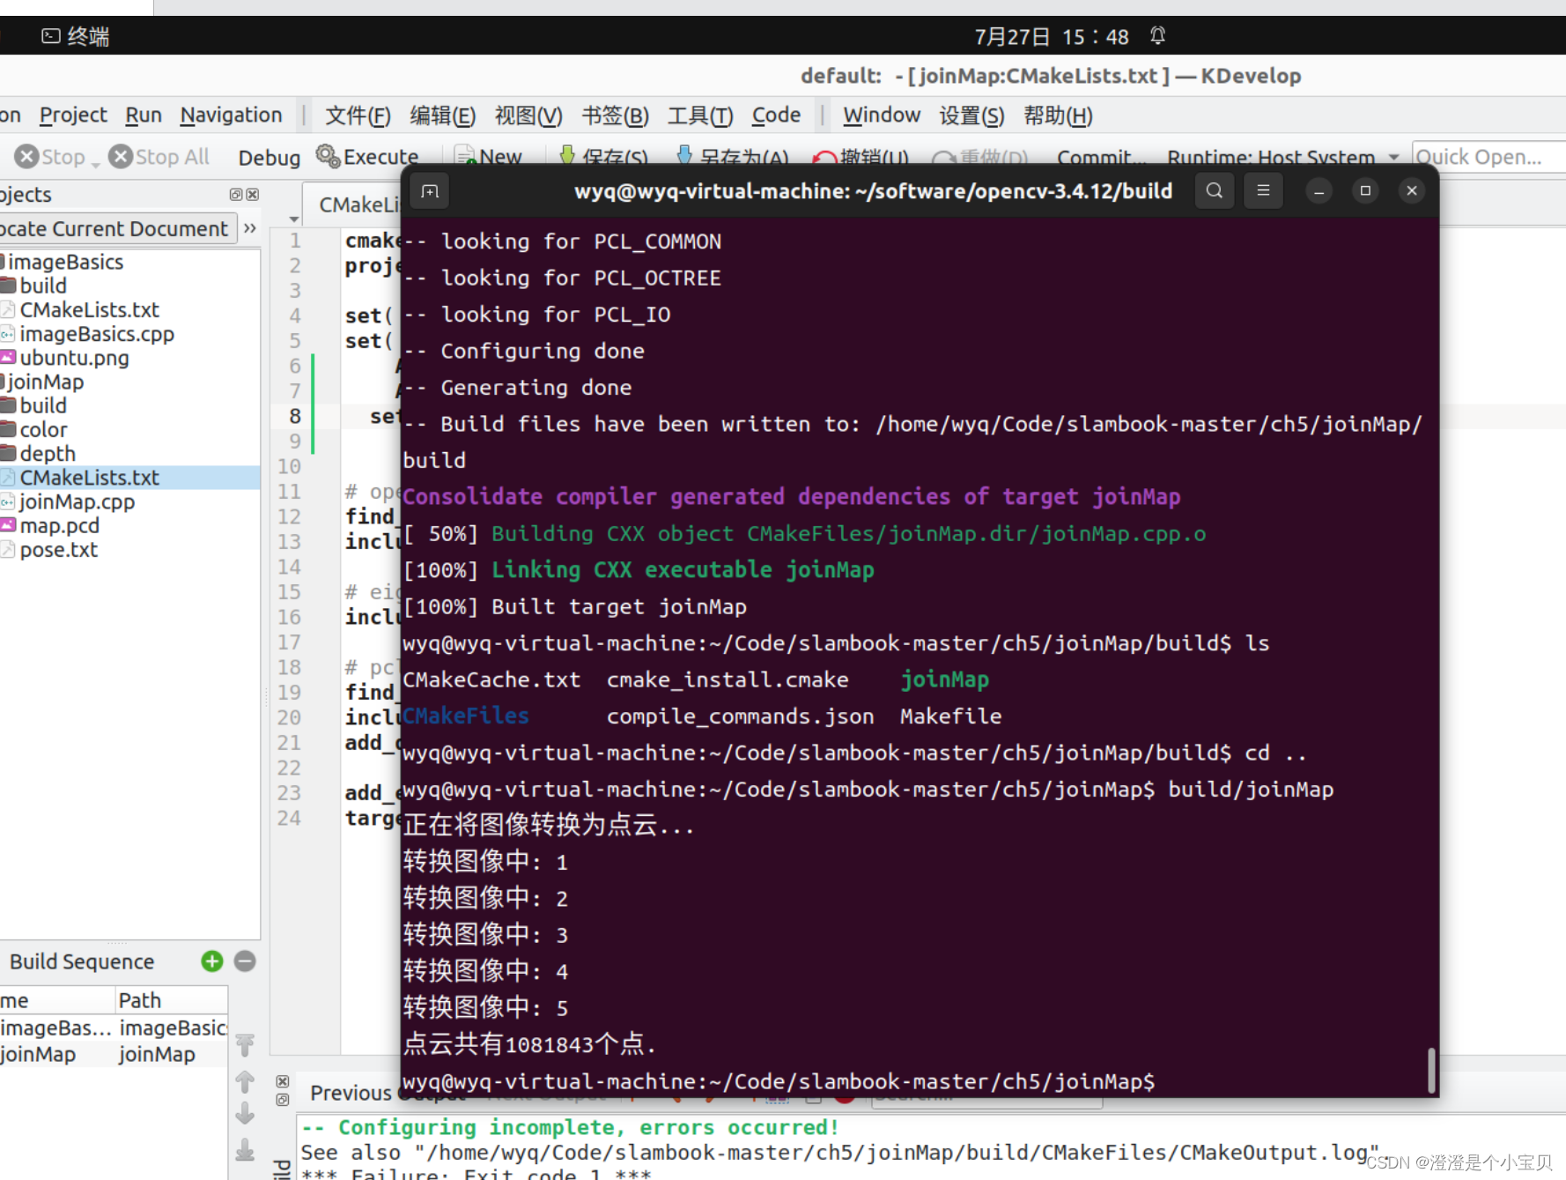The height and width of the screenshot is (1180, 1566).
Task: Open the Project menu
Action: (73, 115)
